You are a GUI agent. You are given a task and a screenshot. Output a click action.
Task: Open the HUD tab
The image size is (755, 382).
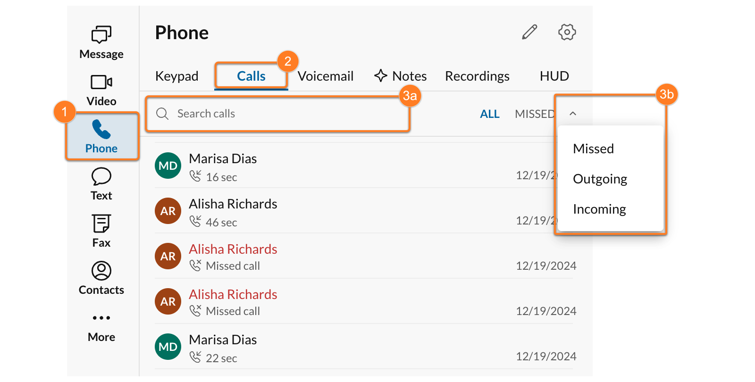554,76
